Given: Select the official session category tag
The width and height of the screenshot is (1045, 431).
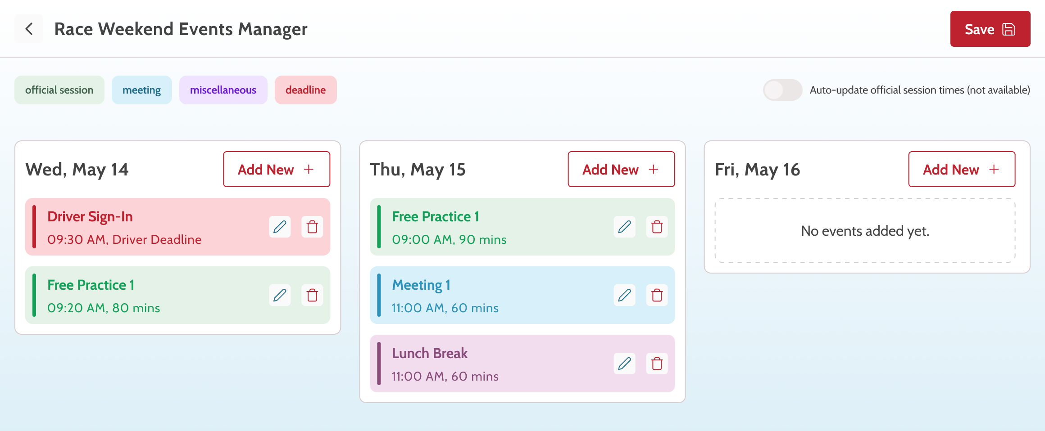Looking at the screenshot, I should point(59,90).
